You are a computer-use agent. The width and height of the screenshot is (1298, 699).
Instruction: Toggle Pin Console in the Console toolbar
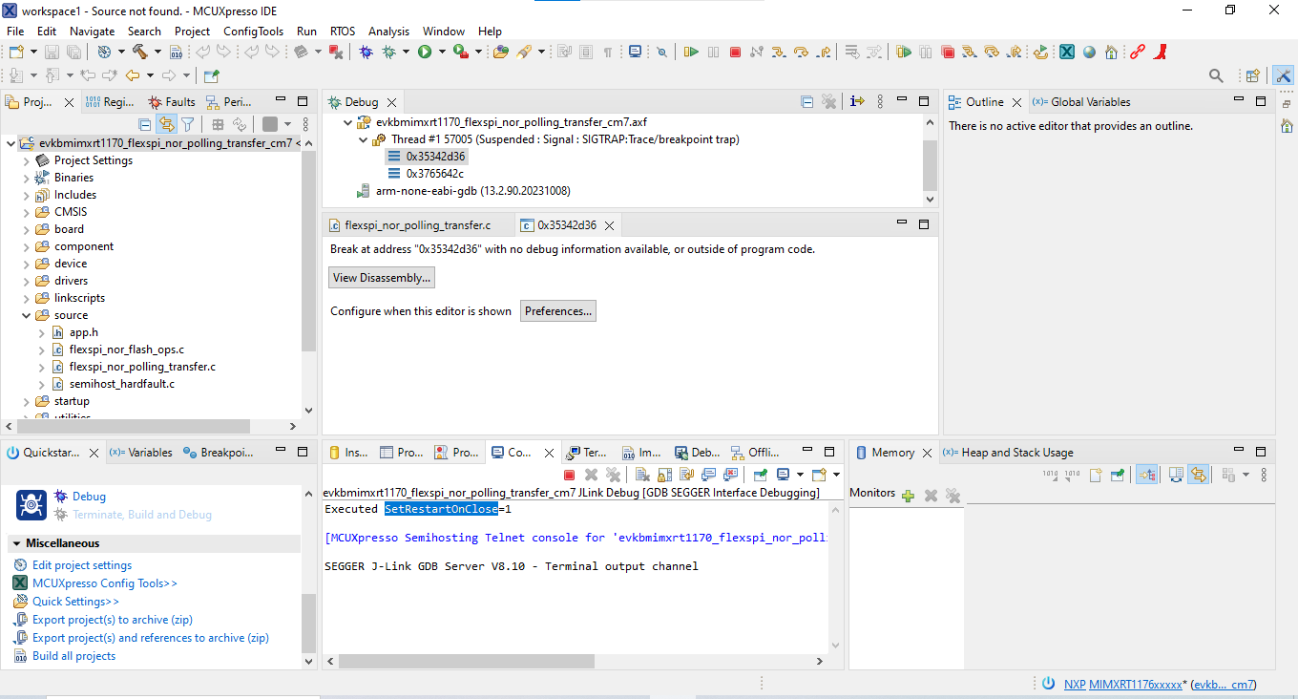click(x=759, y=474)
